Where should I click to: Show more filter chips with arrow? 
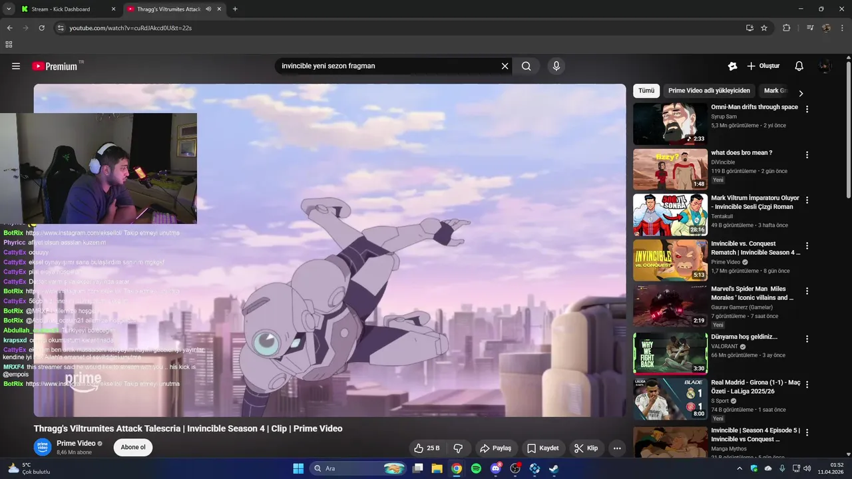(801, 93)
